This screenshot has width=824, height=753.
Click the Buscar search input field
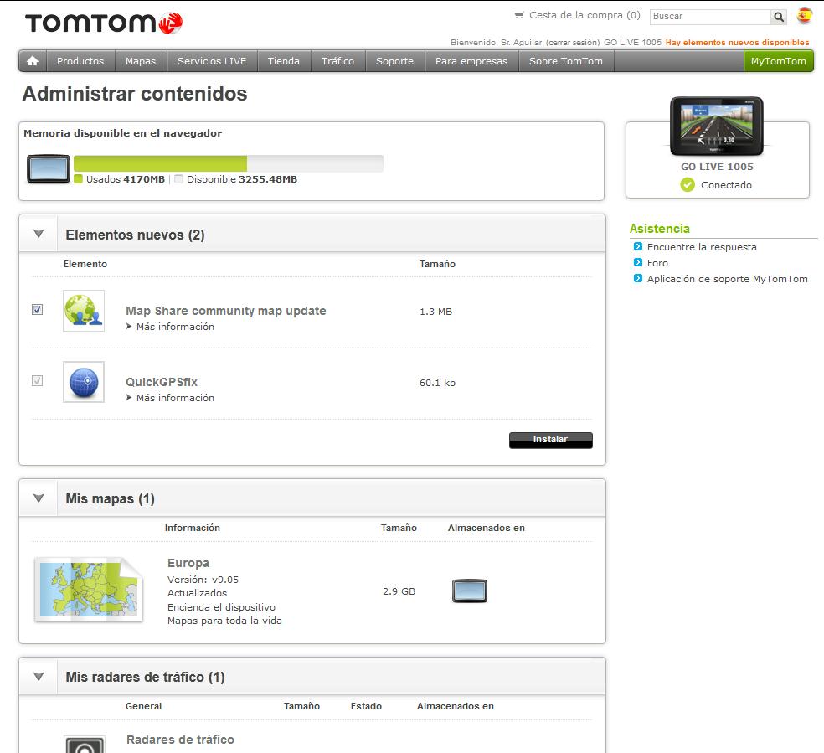(x=709, y=17)
